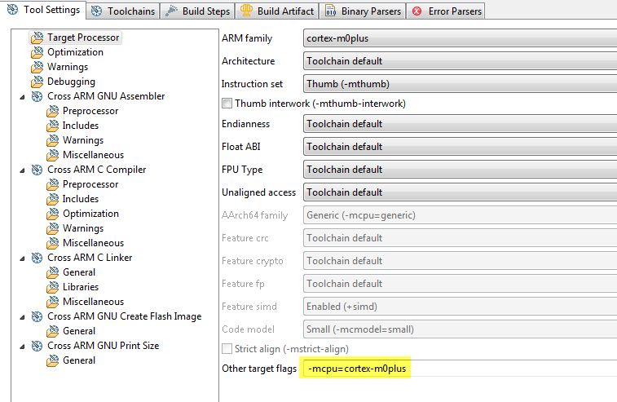Click the Create Flash Image tool icon
Screen dimensions: 617x402
37,316
